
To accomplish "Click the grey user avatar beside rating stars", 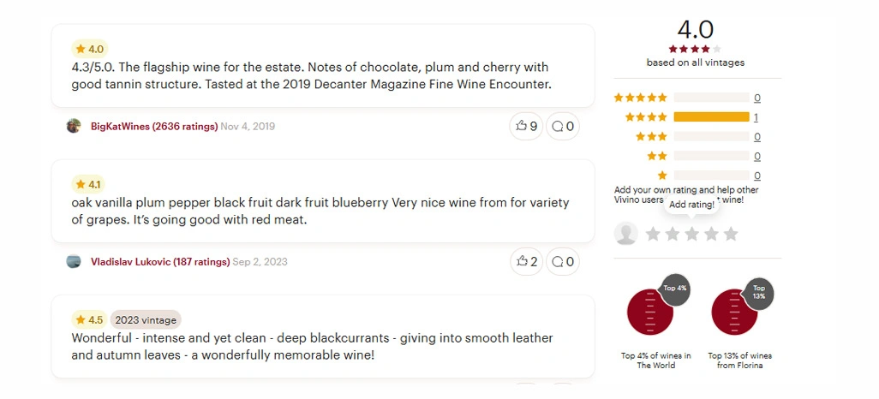I will coord(626,233).
